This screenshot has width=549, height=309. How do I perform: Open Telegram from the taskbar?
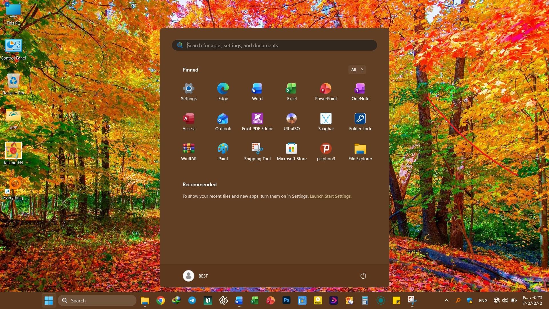click(192, 300)
